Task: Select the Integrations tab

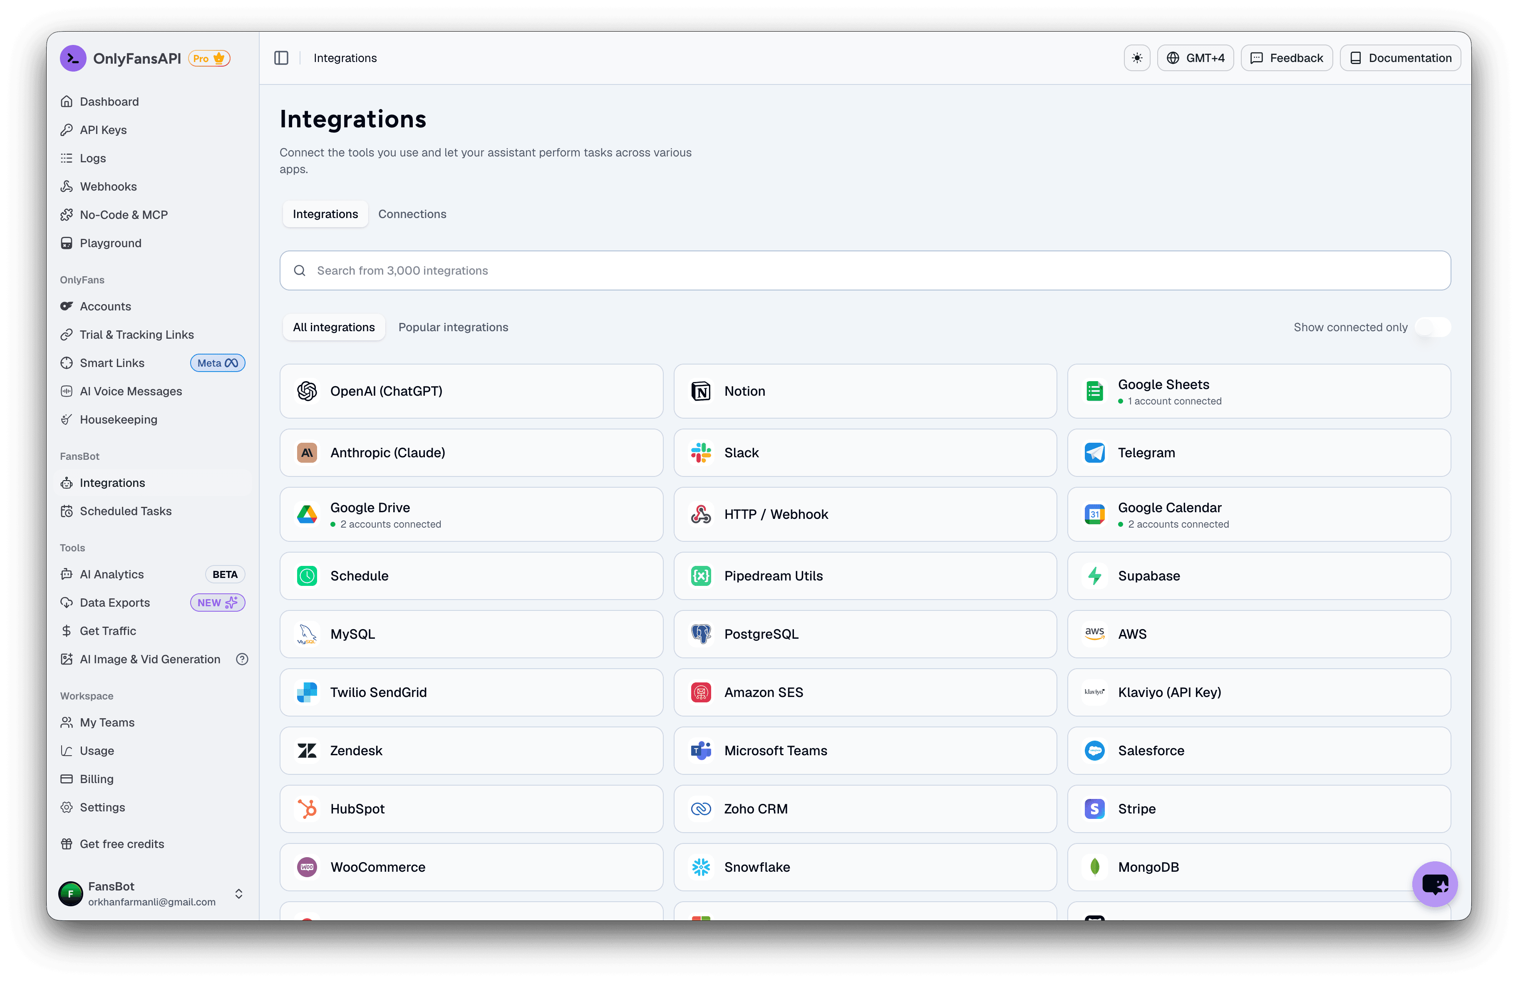Action: pyautogui.click(x=325, y=214)
